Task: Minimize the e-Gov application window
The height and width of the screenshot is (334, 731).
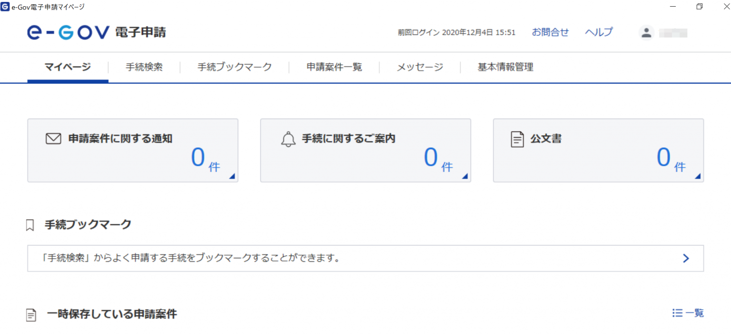Action: click(x=673, y=7)
